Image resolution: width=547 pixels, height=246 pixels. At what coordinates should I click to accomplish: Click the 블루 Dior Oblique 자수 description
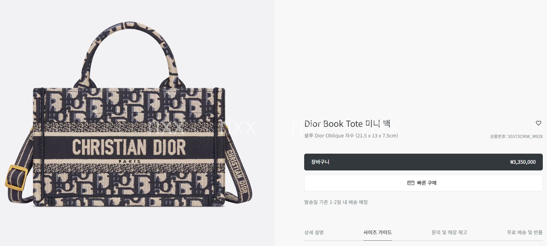351,136
